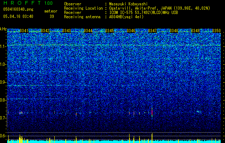Click the date stamp 05.04.16 03:40
Viewport: 225px width, 143px height.
(x=18, y=16)
